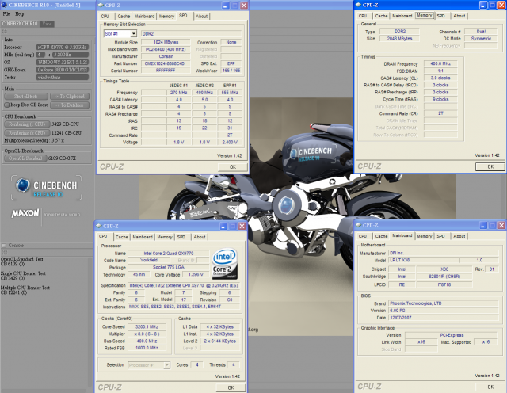Click the CINEBENCH Release 10 logo
This screenshot has height=393, width=507.
(46, 188)
